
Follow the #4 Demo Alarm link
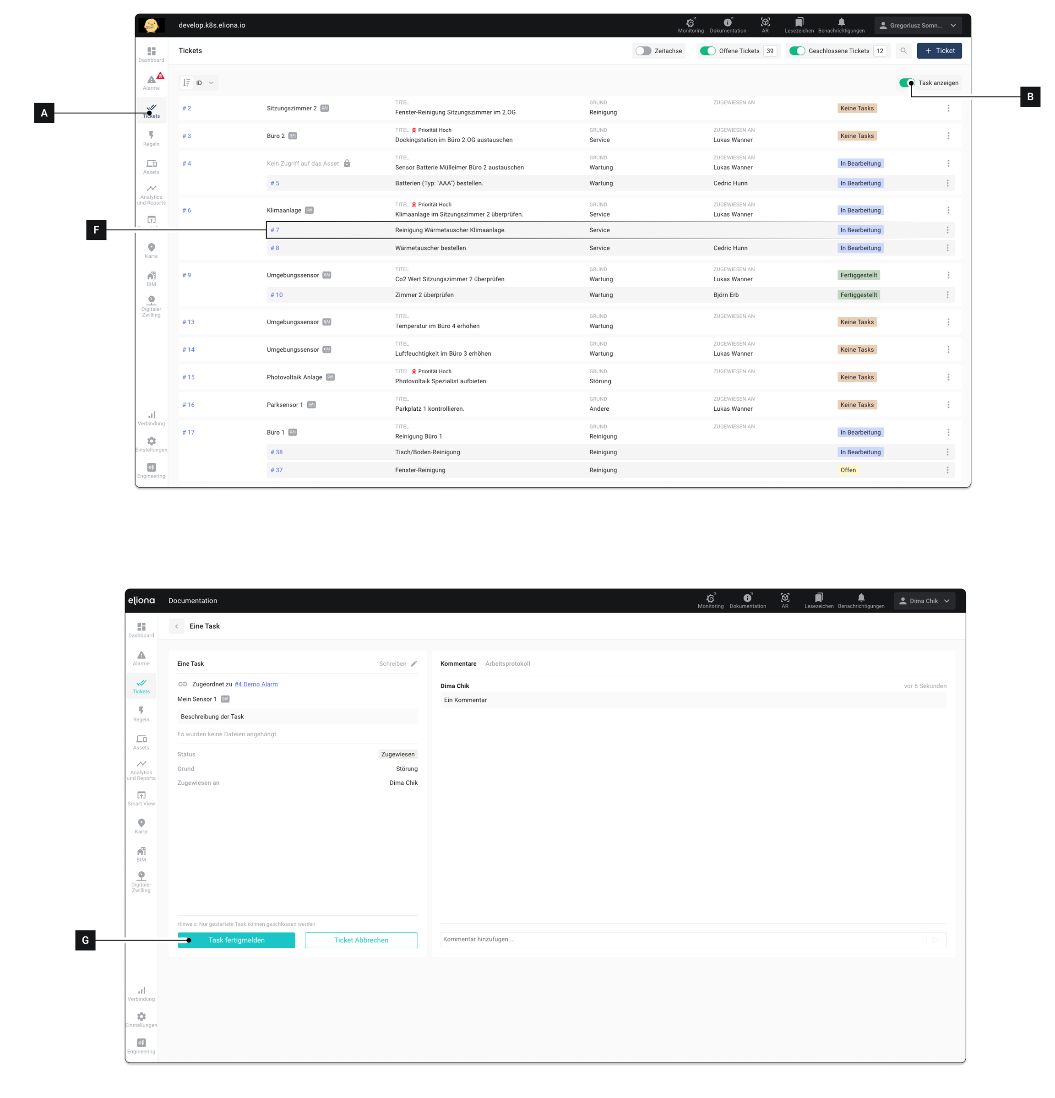tap(256, 684)
